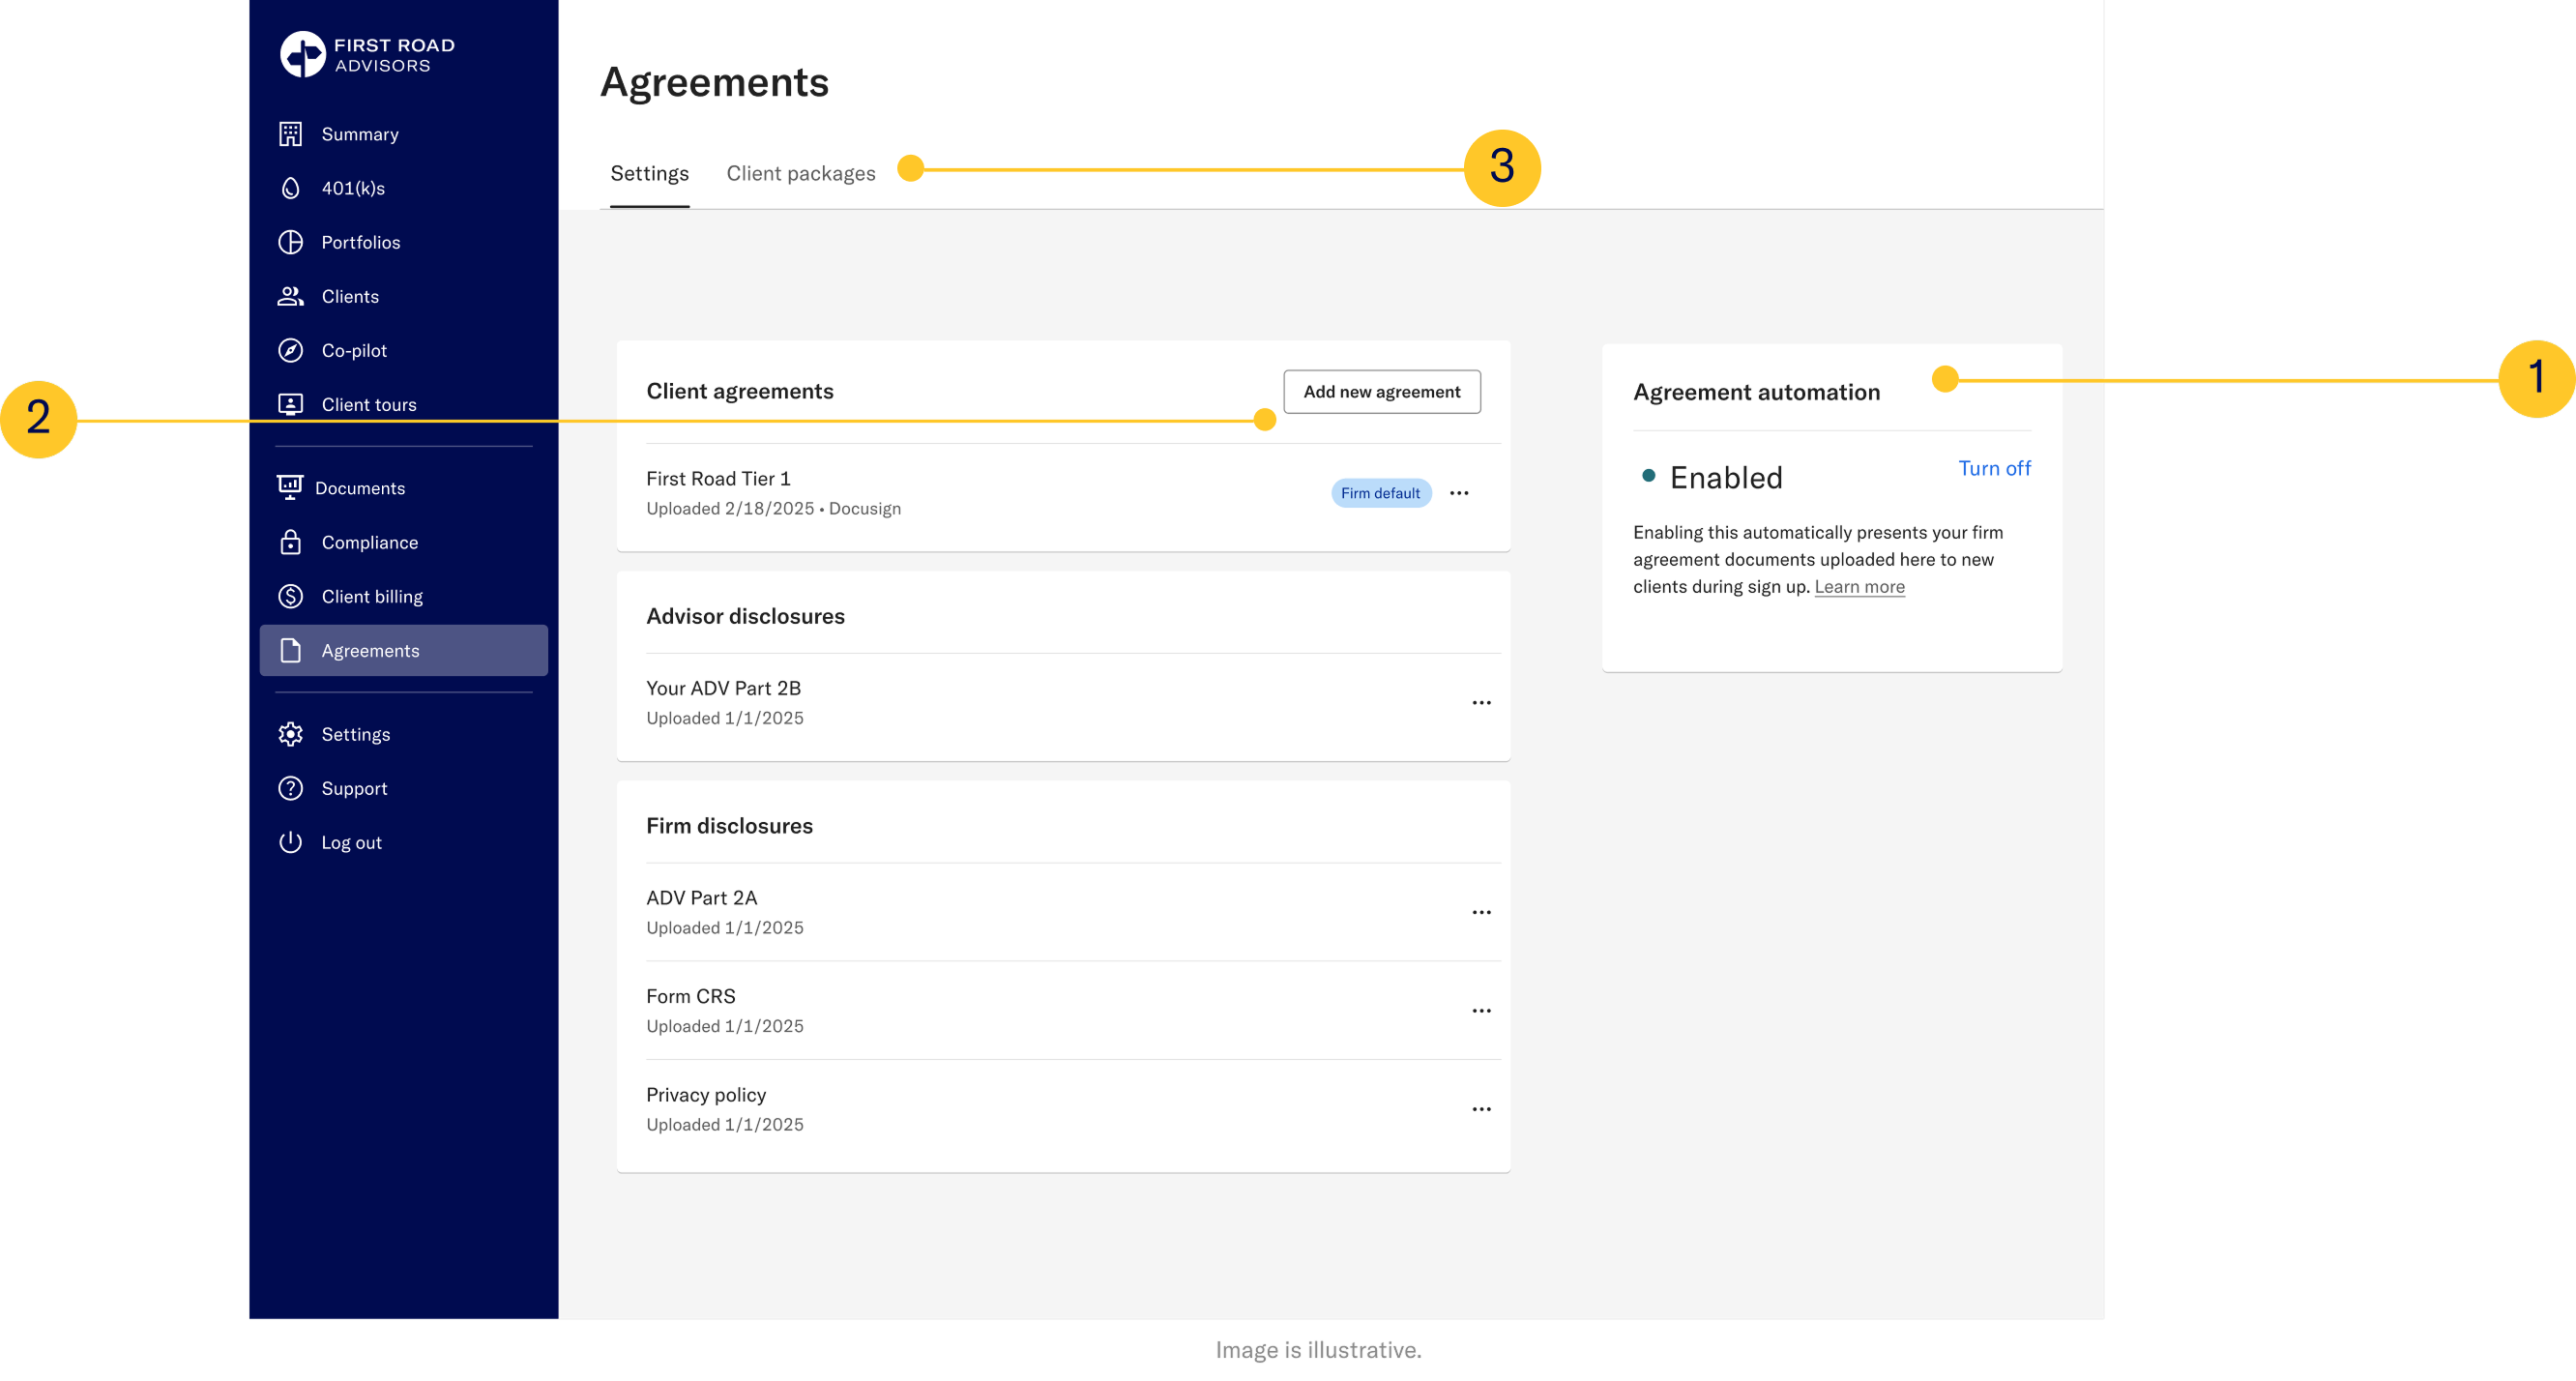Click the 401(k)s droplet icon
Screen dimensions: 2576x1381
click(290, 188)
